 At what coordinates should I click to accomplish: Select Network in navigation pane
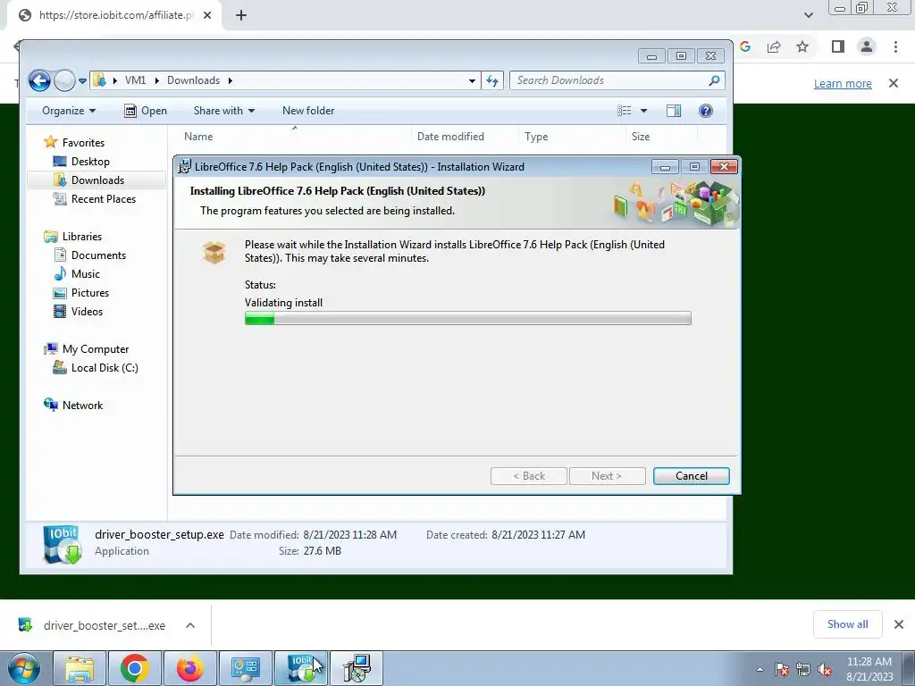pyautogui.click(x=82, y=406)
